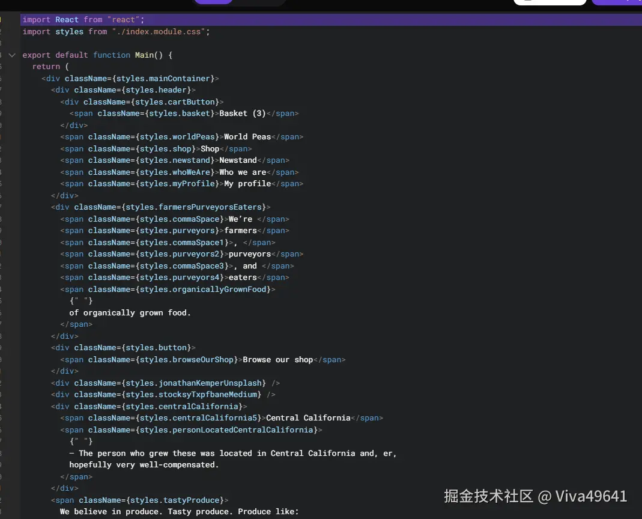
Task: Click the word purveyors in purveyors2 span
Action: point(250,254)
